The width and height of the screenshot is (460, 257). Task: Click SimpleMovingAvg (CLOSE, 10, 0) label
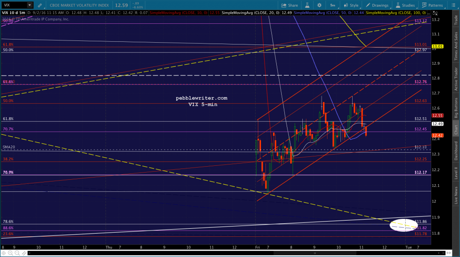(x=179, y=13)
